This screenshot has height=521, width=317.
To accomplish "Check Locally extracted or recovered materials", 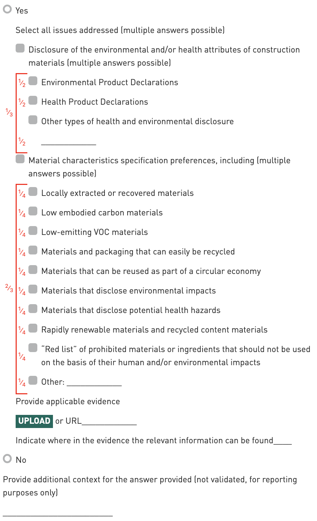I will 33,192.
